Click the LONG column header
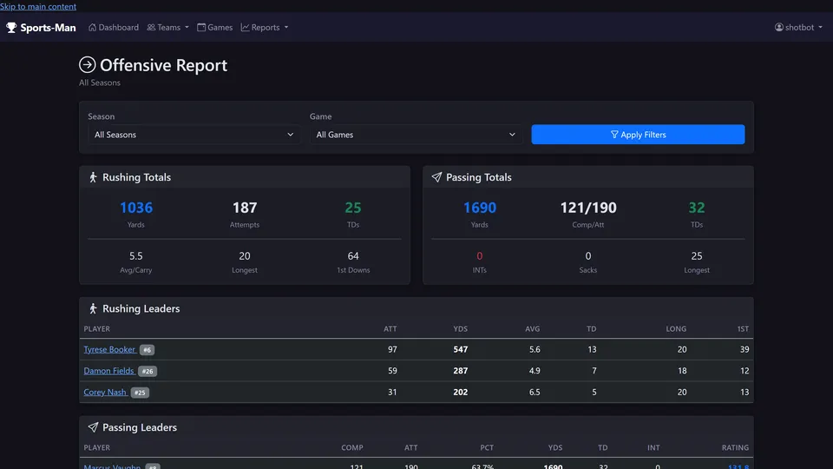The height and width of the screenshot is (469, 833). pyautogui.click(x=676, y=328)
